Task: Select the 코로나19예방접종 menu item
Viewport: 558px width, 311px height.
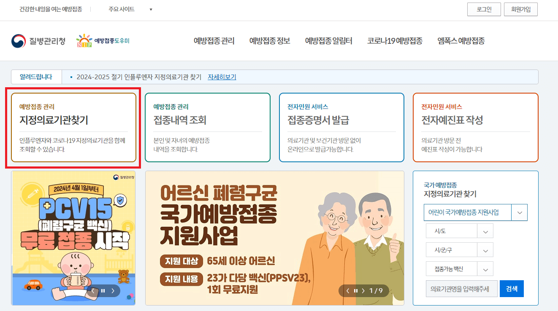Action: (395, 41)
